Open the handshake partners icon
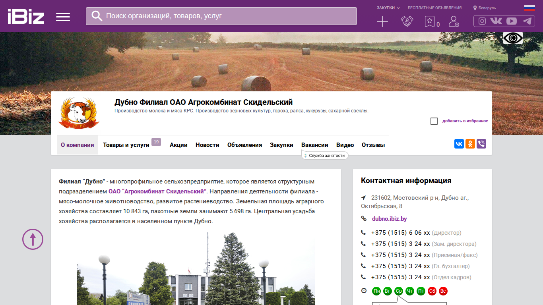 point(407,21)
